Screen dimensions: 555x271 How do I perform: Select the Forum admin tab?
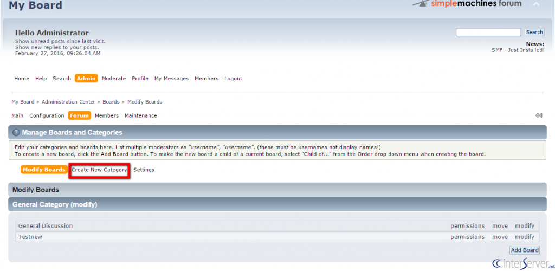coord(80,115)
